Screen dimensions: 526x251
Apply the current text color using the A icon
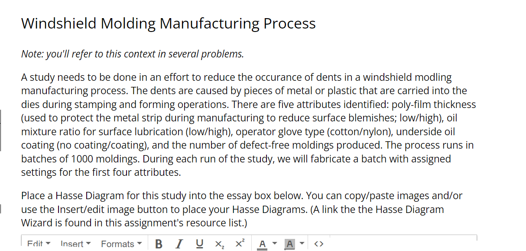click(262, 243)
